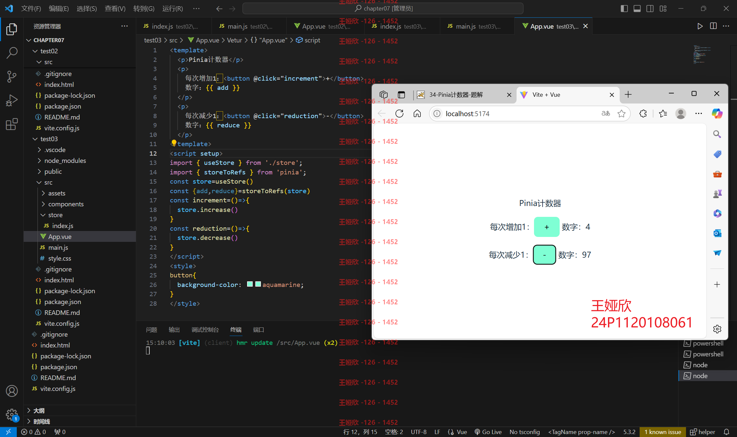Click the UTF-8 encoding status item
The width and height of the screenshot is (737, 437).
(419, 432)
